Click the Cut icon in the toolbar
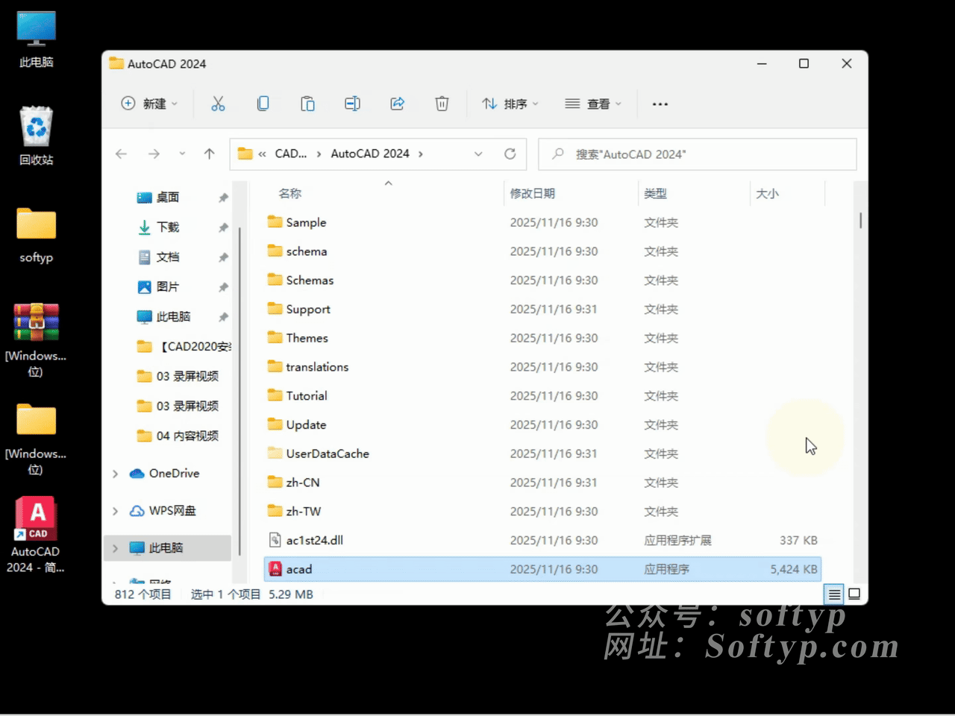 click(x=218, y=104)
